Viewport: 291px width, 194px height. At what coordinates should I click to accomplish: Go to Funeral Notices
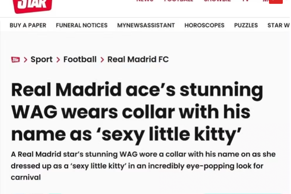click(x=81, y=25)
